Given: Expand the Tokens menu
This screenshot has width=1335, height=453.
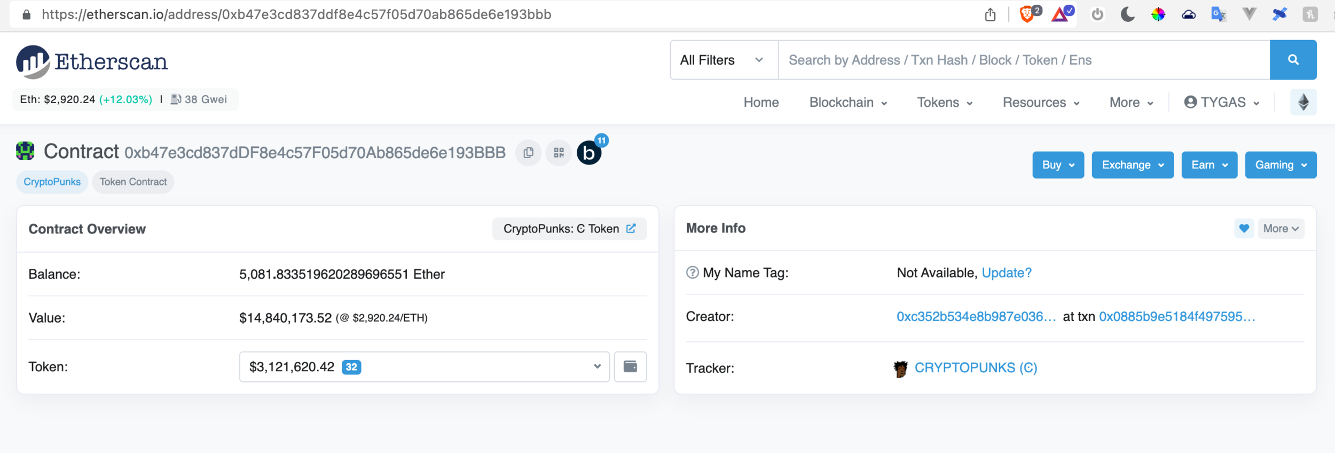Looking at the screenshot, I should pyautogui.click(x=945, y=103).
